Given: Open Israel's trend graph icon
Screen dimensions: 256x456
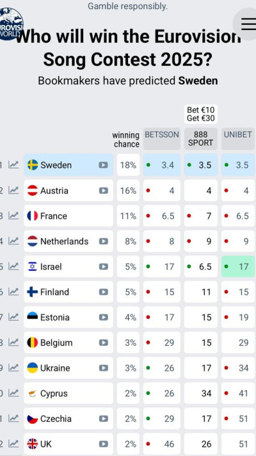Looking at the screenshot, I should (13, 266).
